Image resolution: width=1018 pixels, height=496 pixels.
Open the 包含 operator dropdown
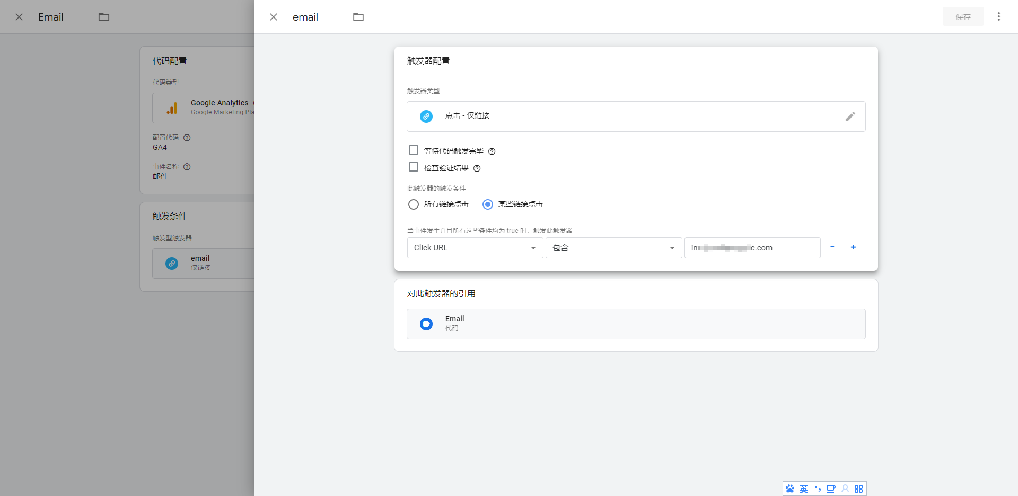613,248
